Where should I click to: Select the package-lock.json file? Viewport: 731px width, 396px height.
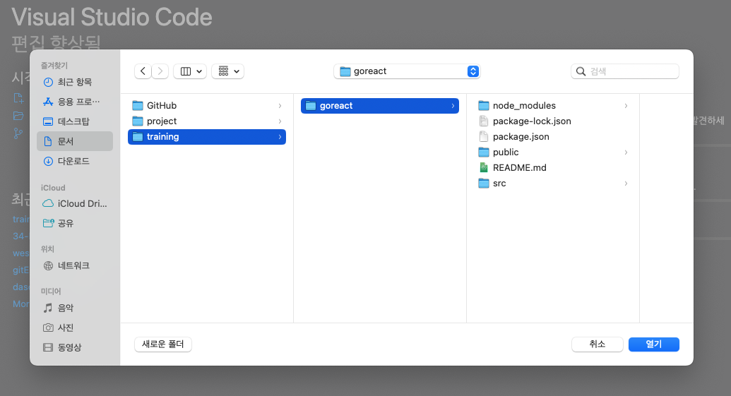[x=553, y=121]
